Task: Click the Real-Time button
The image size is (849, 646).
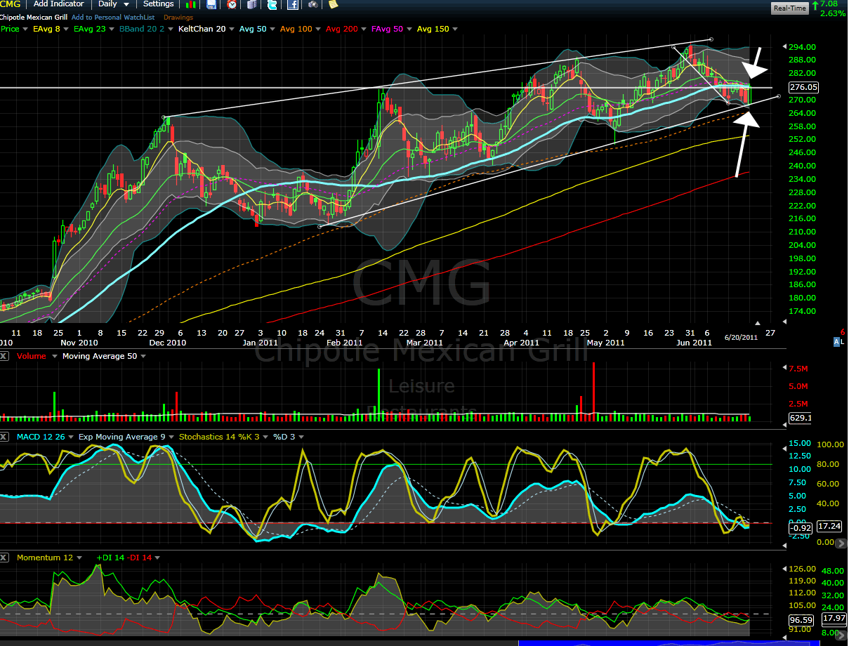Action: coord(789,8)
